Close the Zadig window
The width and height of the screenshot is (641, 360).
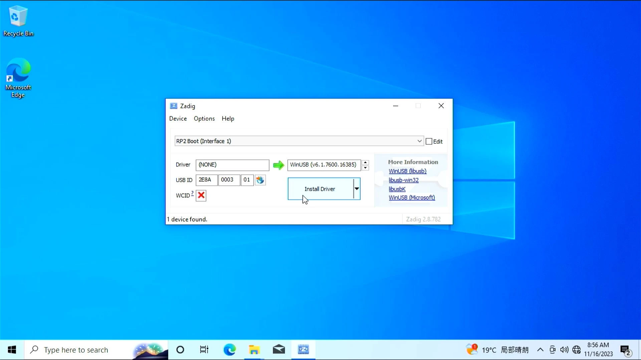click(441, 106)
